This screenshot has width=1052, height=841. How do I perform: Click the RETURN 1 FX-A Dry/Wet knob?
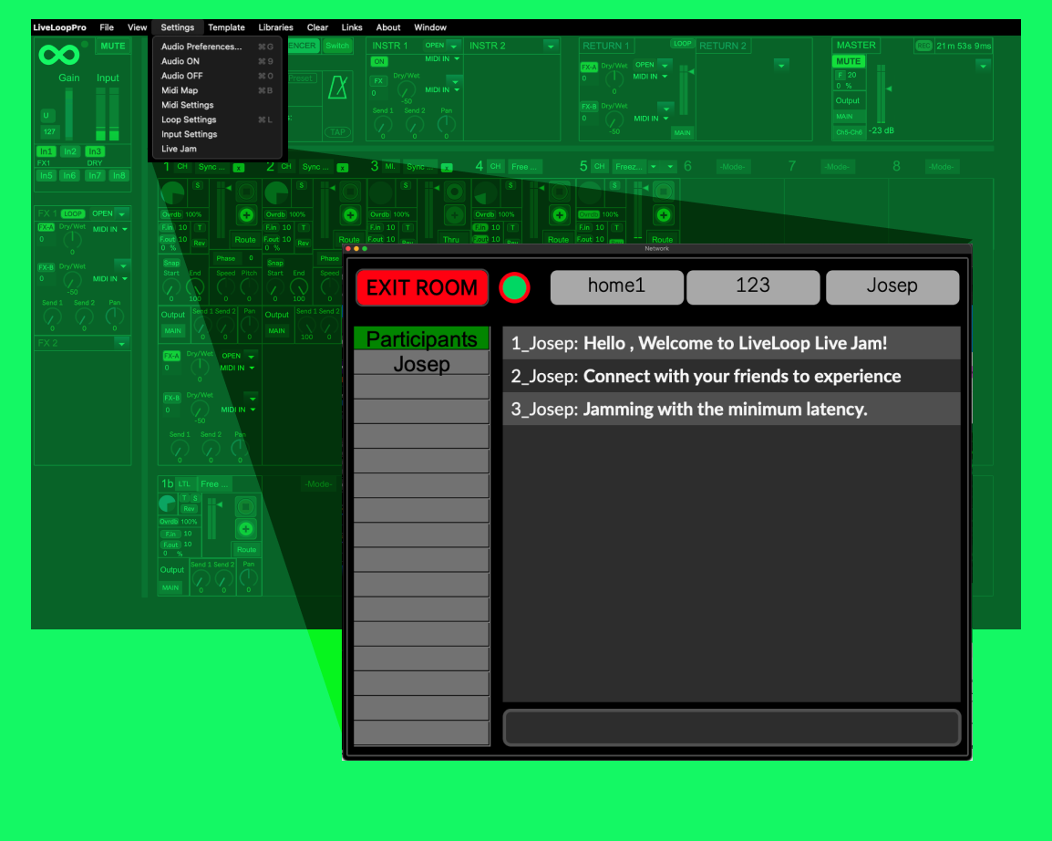coord(614,78)
